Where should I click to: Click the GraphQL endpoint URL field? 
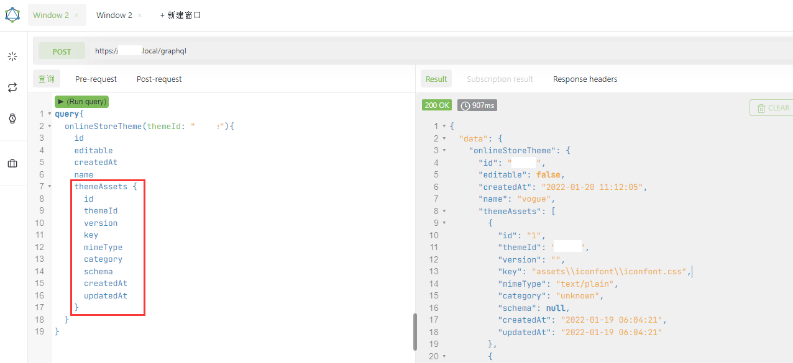click(249, 51)
